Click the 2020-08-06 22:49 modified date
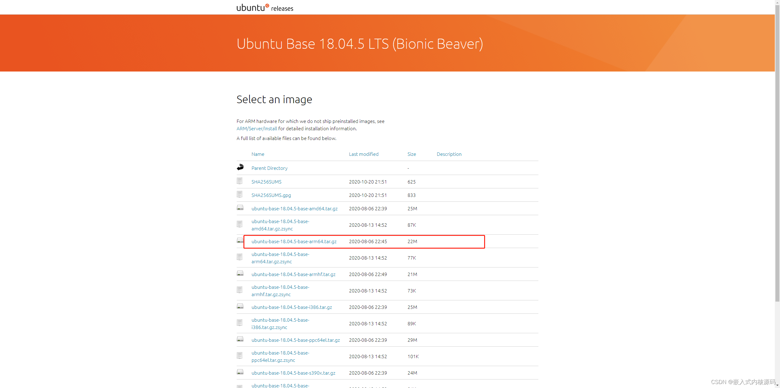 click(x=368, y=274)
